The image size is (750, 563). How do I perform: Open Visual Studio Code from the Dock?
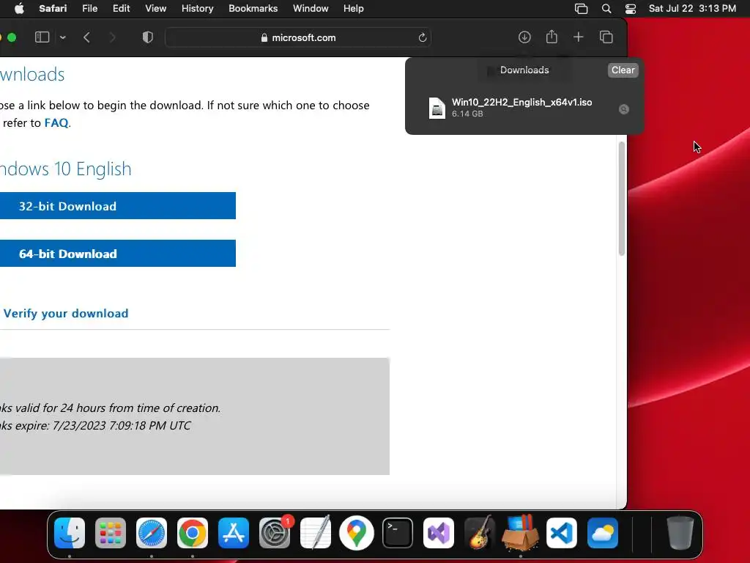coord(562,533)
